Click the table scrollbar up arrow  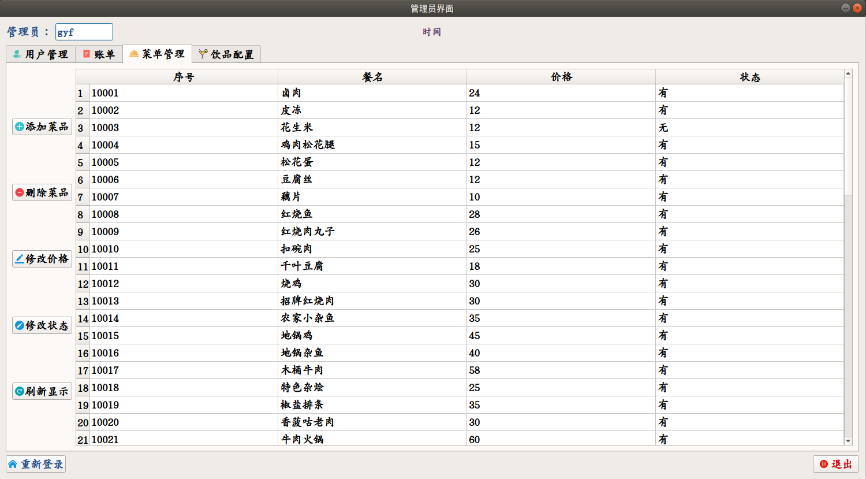848,73
